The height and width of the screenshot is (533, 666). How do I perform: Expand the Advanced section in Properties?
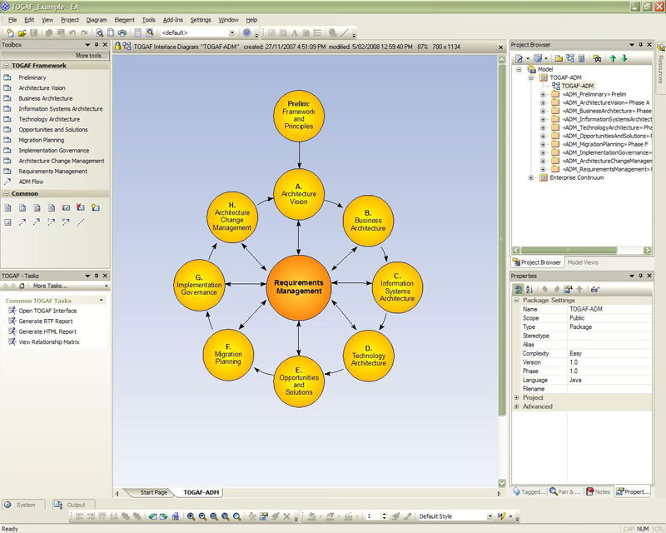(x=517, y=406)
